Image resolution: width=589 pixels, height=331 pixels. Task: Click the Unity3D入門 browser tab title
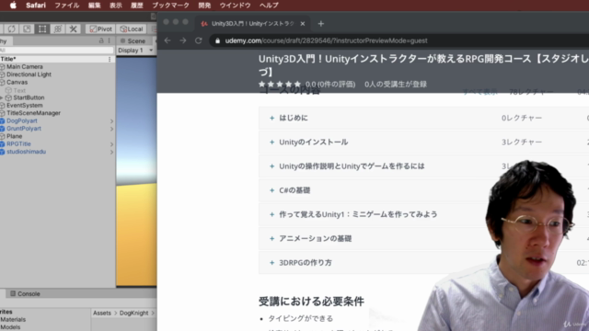pyautogui.click(x=253, y=24)
